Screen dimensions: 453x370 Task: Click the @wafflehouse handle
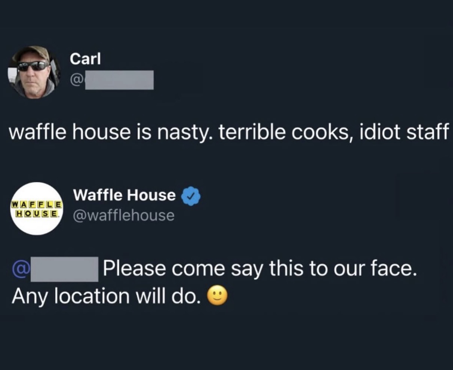coord(124,216)
